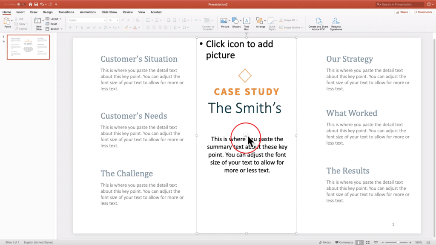Select the Quick Styles icon
436x245 pixels.
click(272, 20)
